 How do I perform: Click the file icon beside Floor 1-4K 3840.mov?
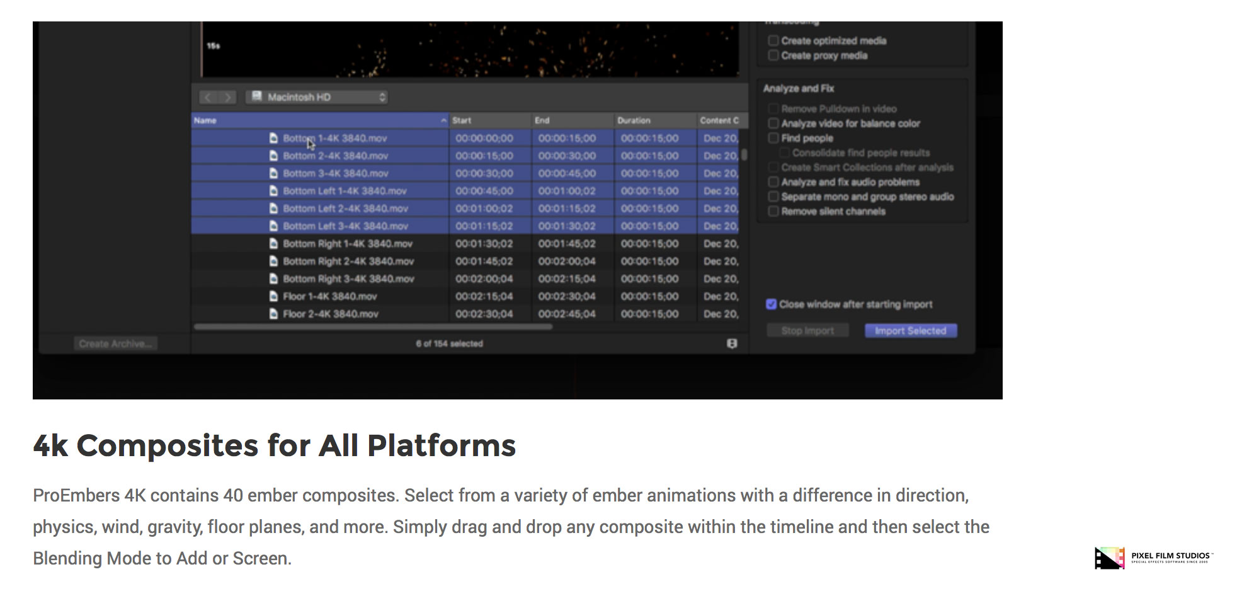coord(273,296)
